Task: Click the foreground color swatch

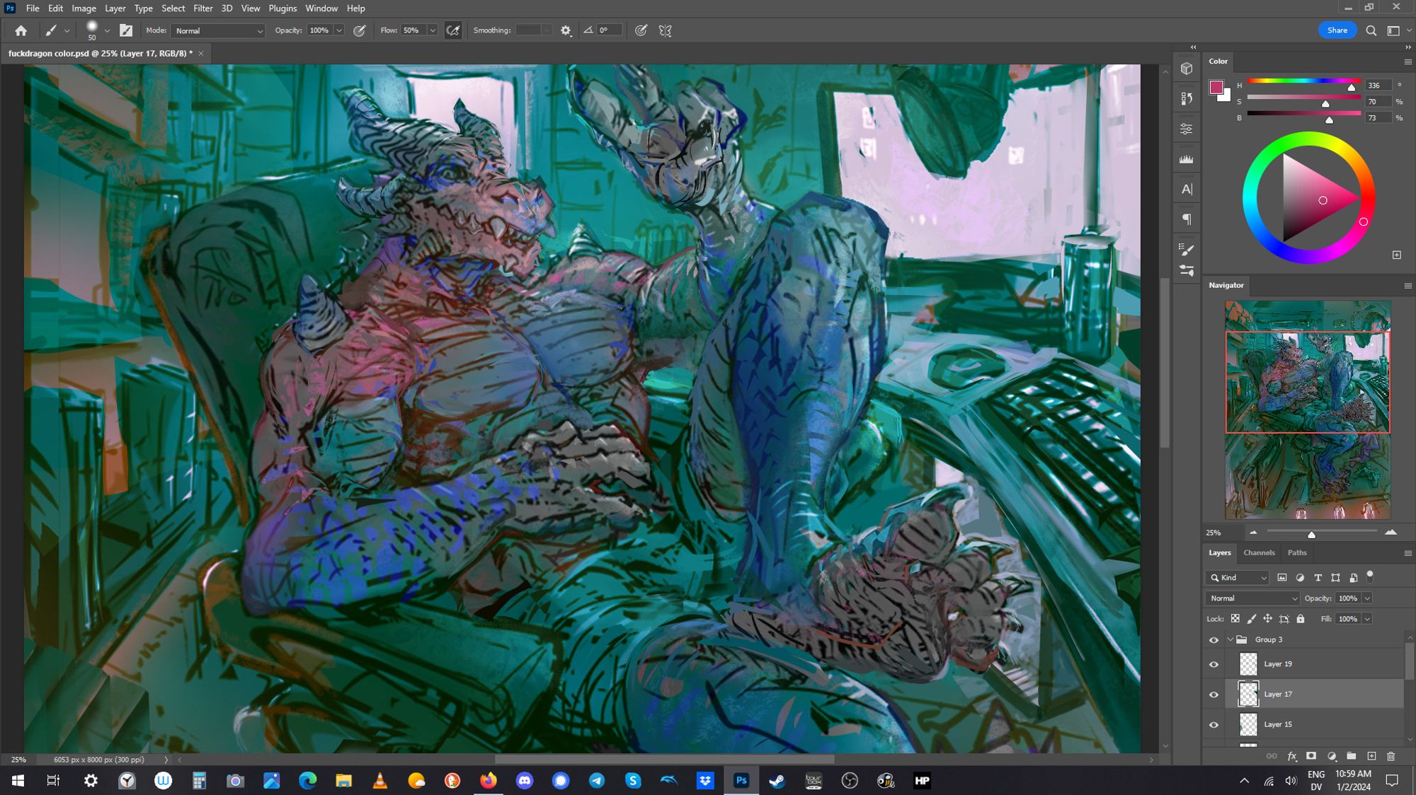Action: [1216, 87]
